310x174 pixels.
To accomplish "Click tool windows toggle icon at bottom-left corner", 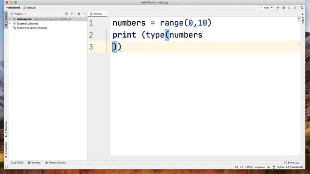I will pyautogui.click(x=6, y=167).
